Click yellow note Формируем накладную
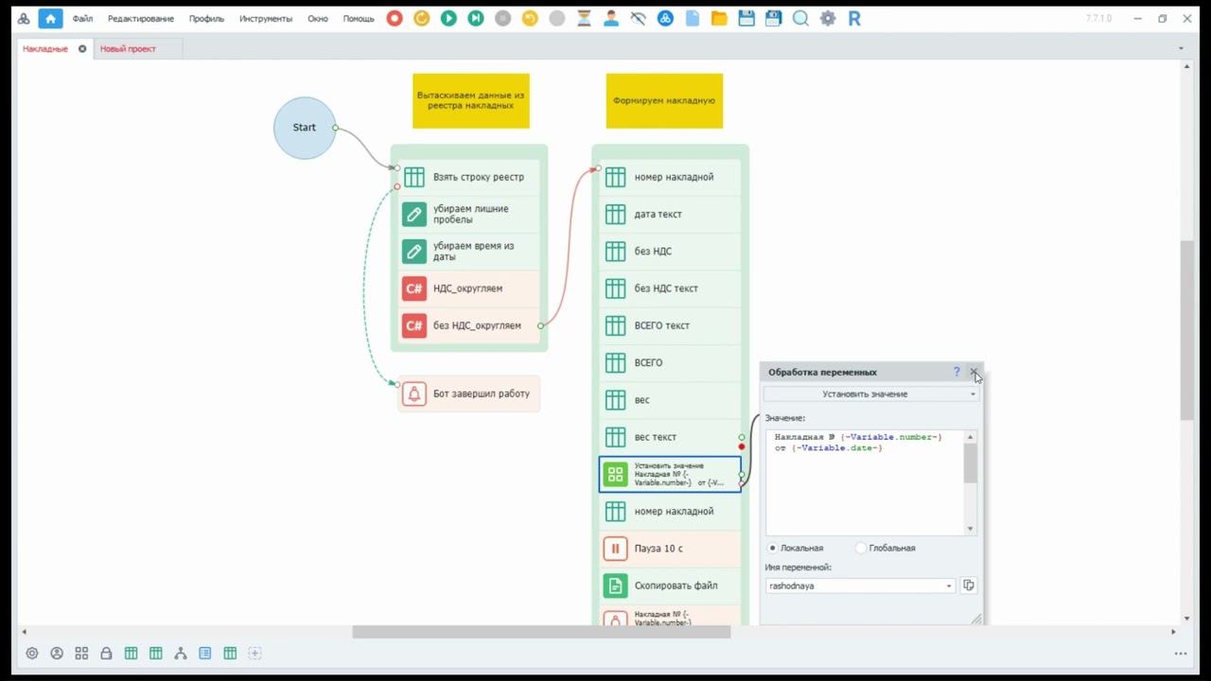 coord(664,100)
